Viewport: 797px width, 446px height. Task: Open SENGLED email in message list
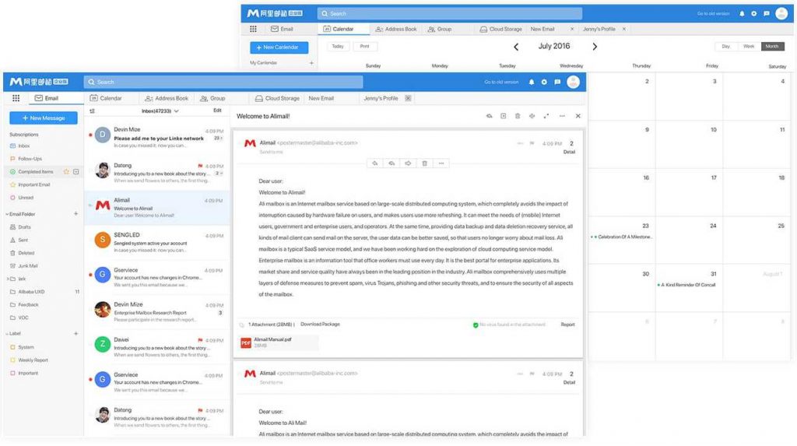coord(157,243)
